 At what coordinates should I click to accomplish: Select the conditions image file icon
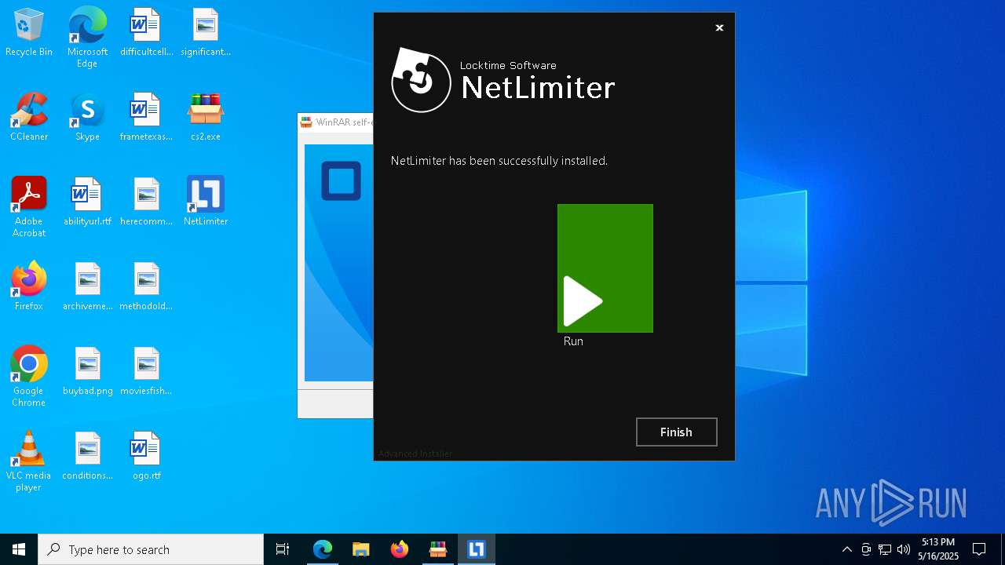pyautogui.click(x=87, y=457)
